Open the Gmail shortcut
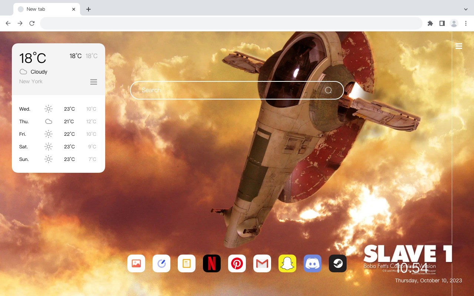Screen dimensions: 474x296 coord(262,263)
